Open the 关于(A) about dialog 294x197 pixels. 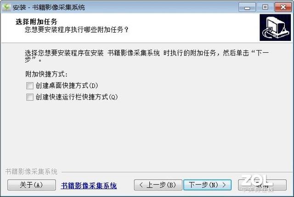coord(32,185)
